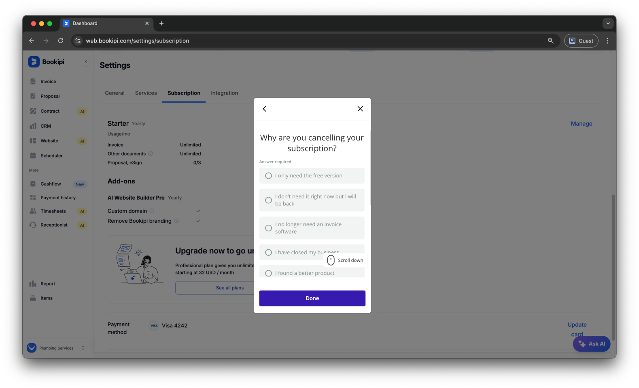Reload the page

click(x=61, y=41)
